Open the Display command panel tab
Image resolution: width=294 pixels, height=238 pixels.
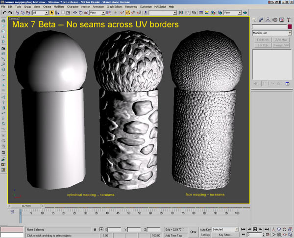tap(282, 20)
